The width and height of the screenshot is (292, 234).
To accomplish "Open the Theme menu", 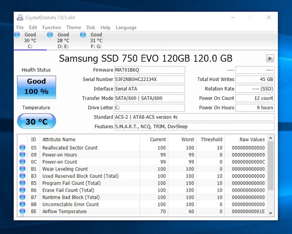I will coord(73,28).
